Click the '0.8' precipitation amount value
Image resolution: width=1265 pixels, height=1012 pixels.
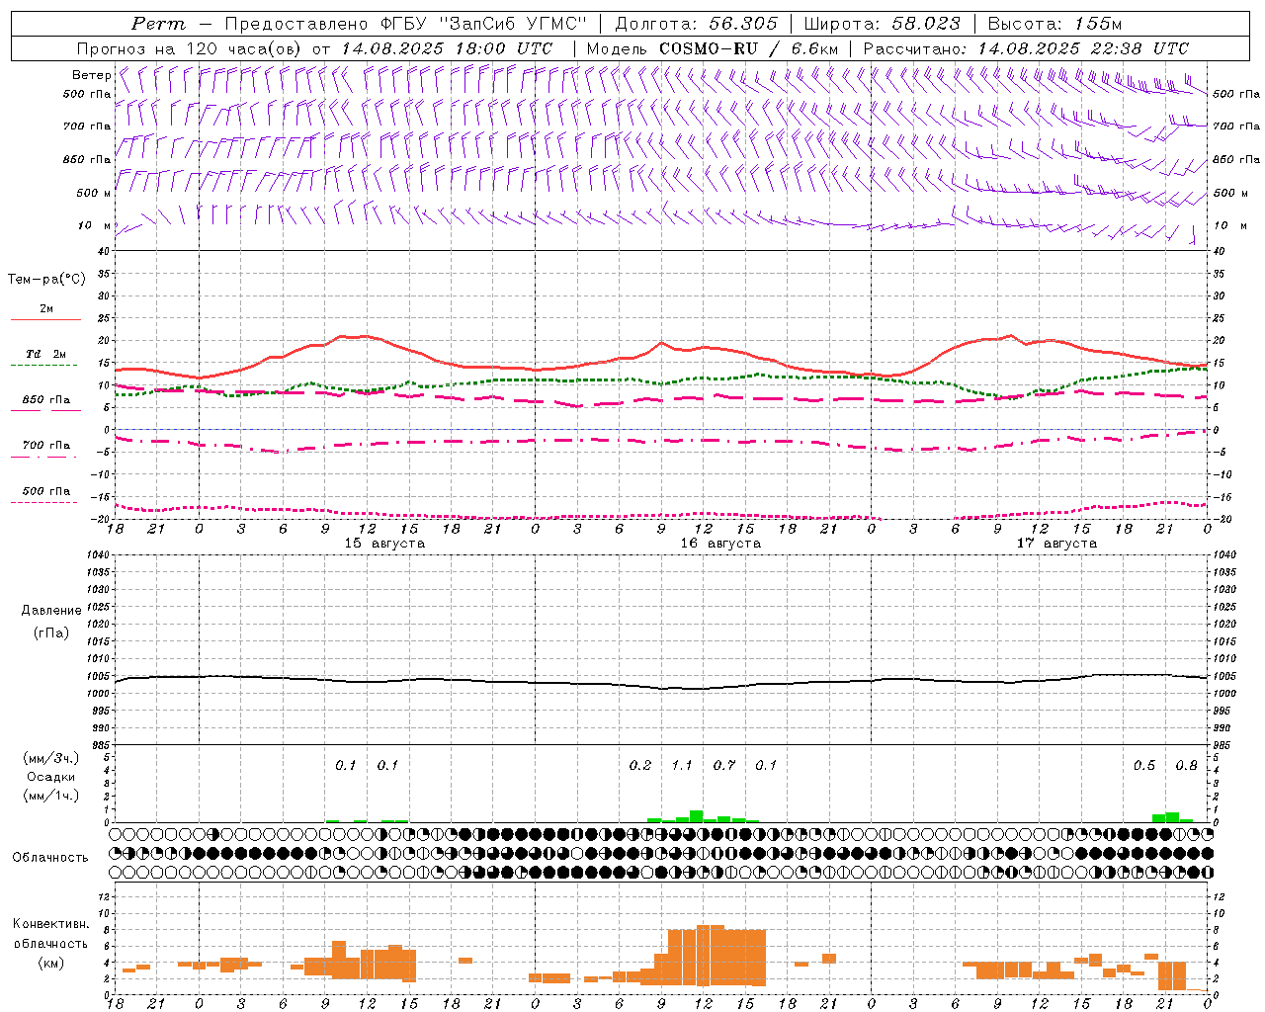click(1186, 765)
